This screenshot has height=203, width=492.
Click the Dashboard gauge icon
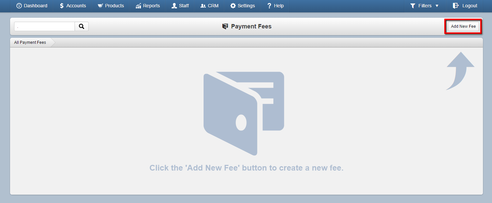click(19, 6)
